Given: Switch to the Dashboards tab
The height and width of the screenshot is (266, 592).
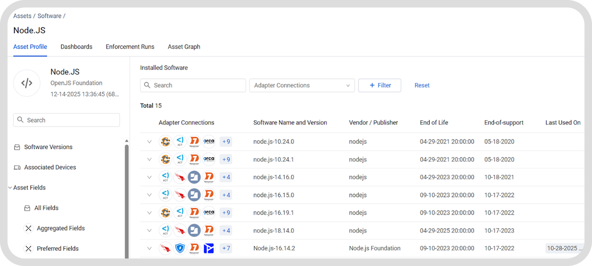Looking at the screenshot, I should (x=76, y=47).
